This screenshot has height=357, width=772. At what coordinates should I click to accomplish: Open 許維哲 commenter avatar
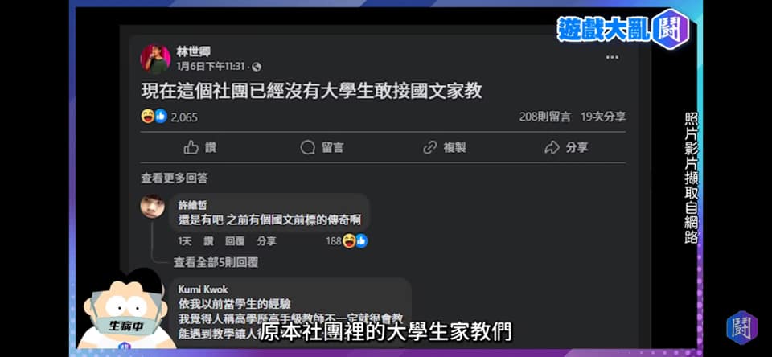pos(153,206)
